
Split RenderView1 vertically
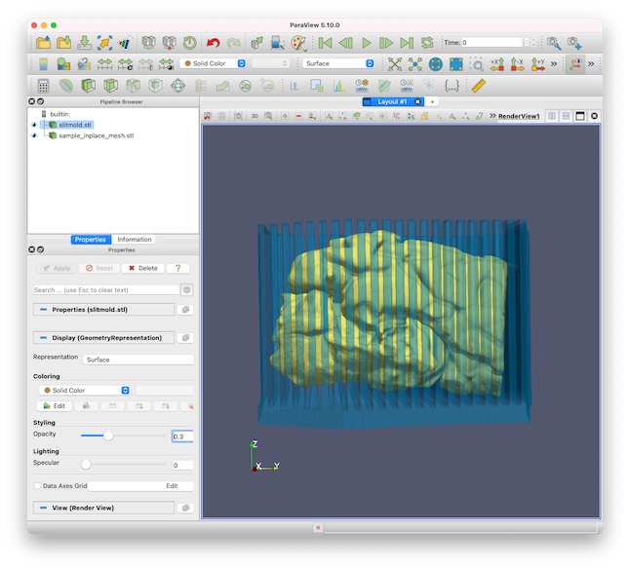coord(566,116)
